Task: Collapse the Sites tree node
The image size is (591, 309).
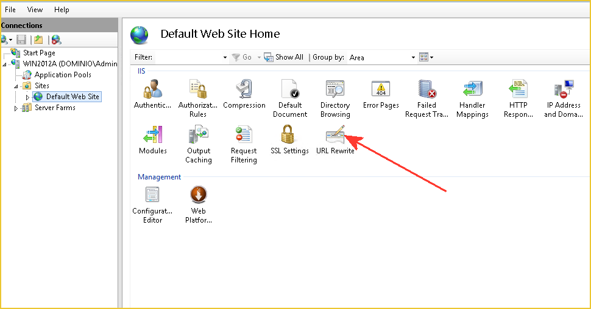Action: 16,86
